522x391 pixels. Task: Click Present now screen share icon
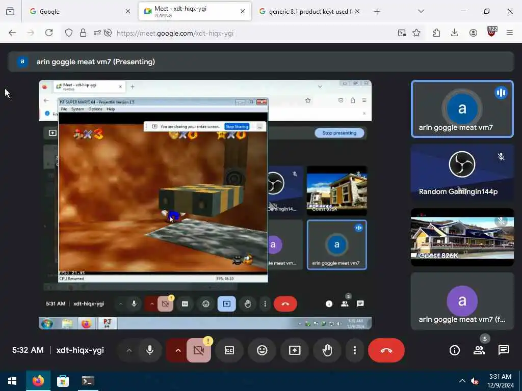[x=295, y=350]
